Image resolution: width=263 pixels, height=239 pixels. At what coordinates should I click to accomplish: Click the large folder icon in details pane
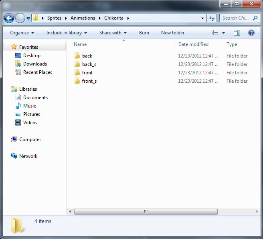pos(18,225)
